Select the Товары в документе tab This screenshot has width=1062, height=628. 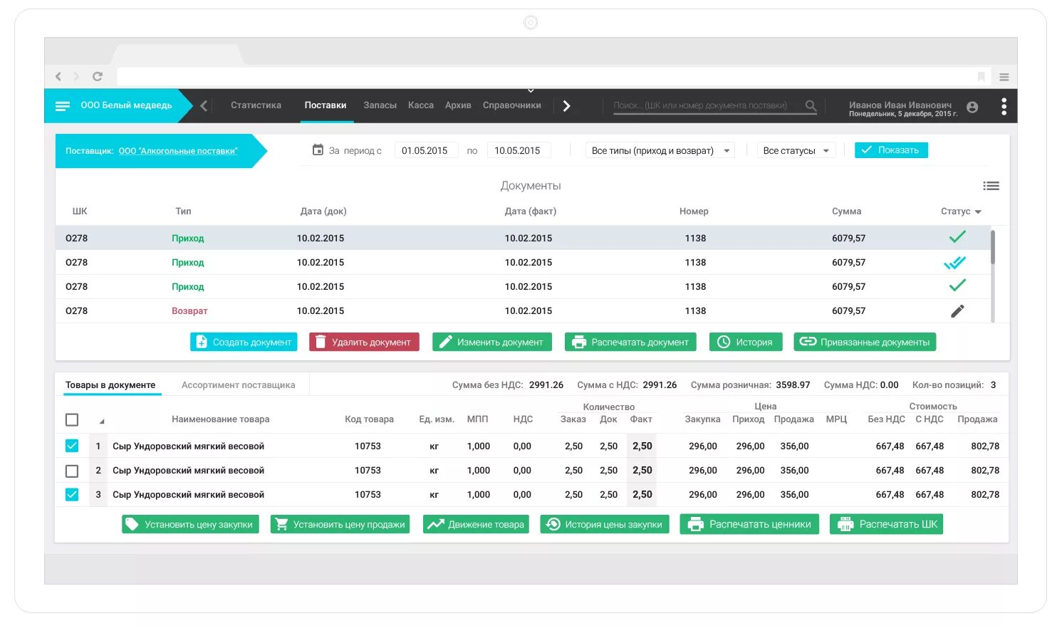point(110,385)
